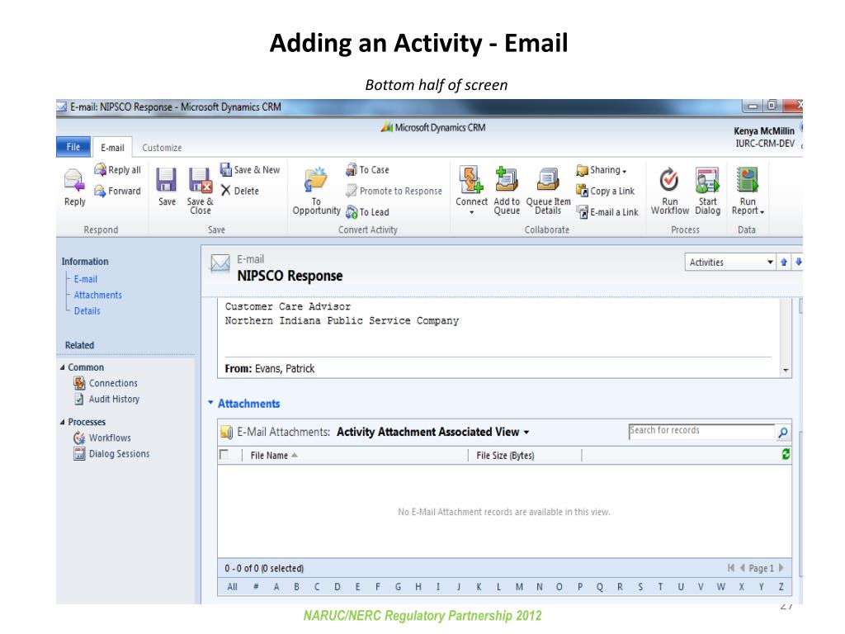The image size is (845, 634).
Task: Convert email To Opportunity
Action: 316,191
